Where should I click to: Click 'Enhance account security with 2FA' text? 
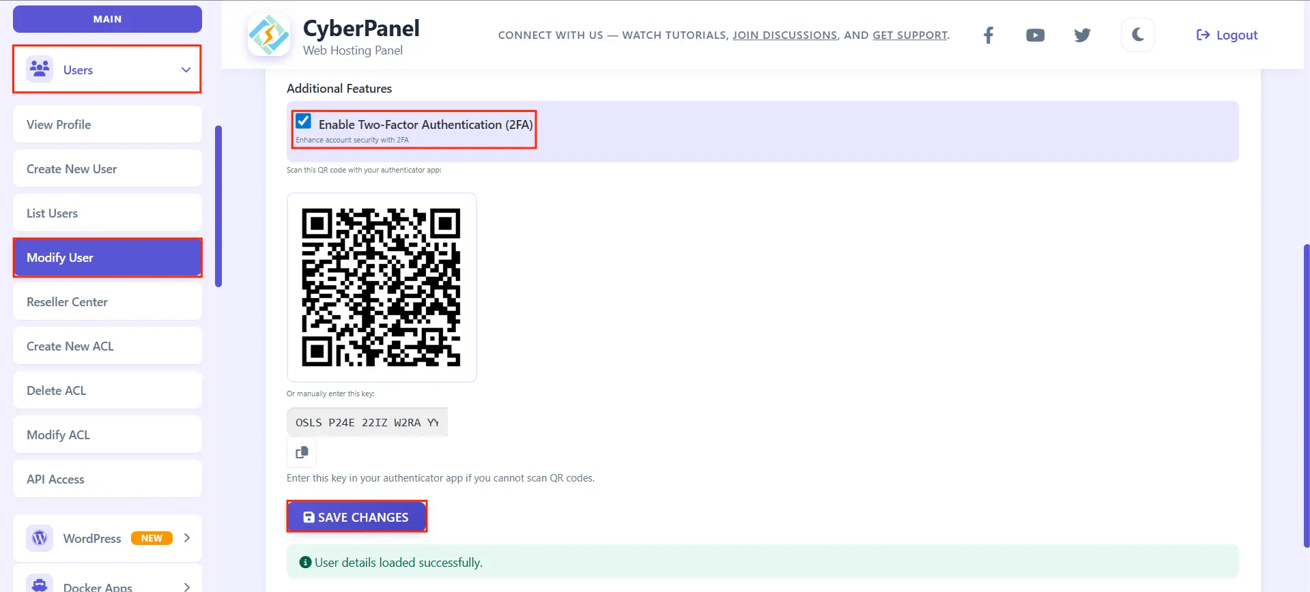[x=352, y=140]
